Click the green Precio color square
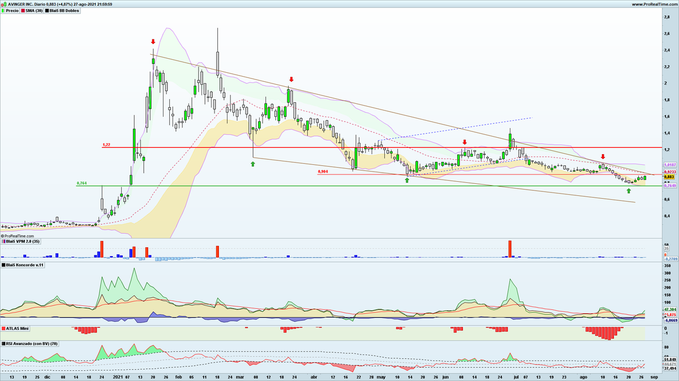 pyautogui.click(x=3, y=10)
